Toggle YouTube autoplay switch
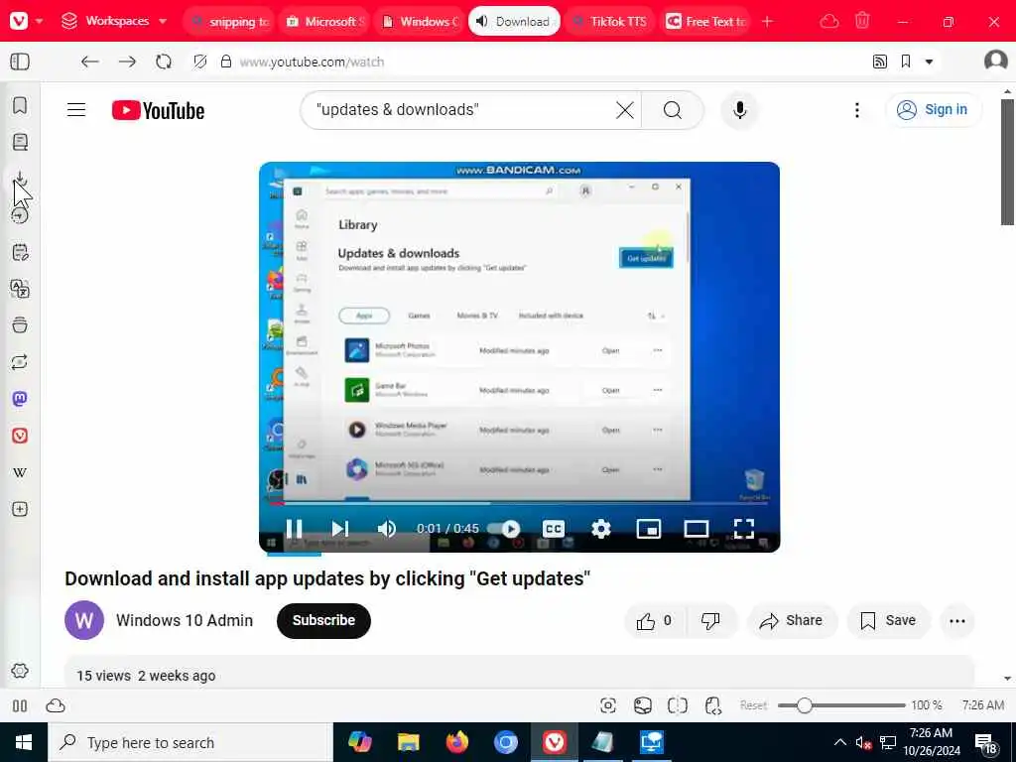The width and height of the screenshot is (1016, 762). [x=503, y=529]
